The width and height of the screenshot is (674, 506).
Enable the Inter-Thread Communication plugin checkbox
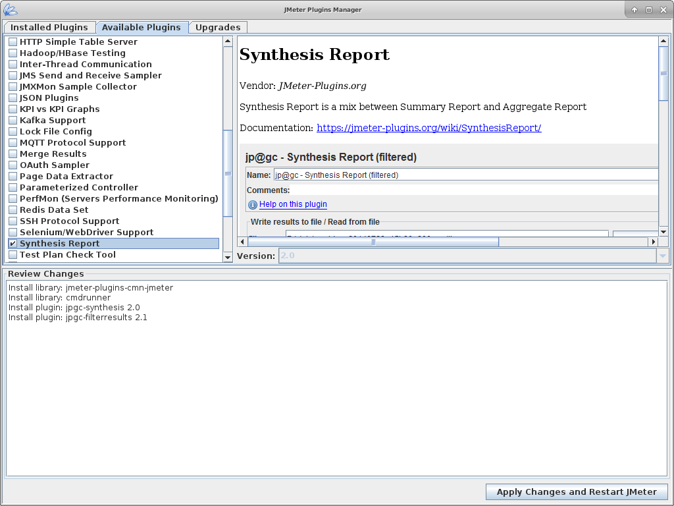(13, 64)
